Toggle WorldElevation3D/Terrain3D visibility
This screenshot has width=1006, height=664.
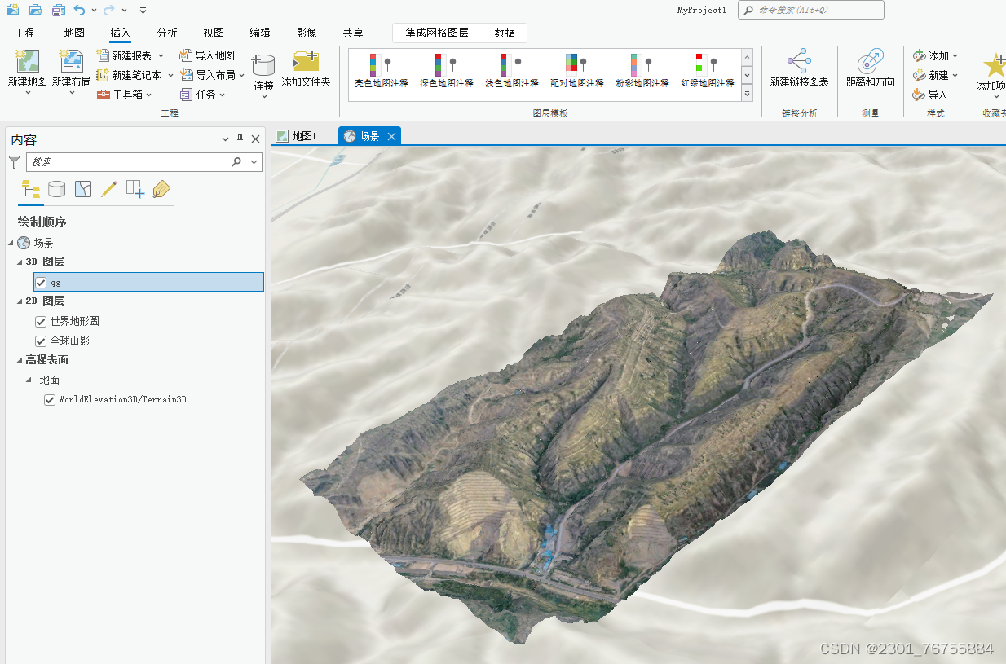tap(49, 399)
